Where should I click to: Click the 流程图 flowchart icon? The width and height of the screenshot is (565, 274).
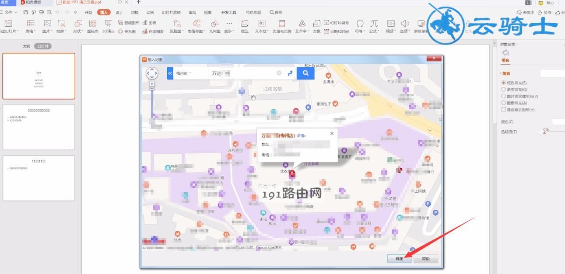177,26
